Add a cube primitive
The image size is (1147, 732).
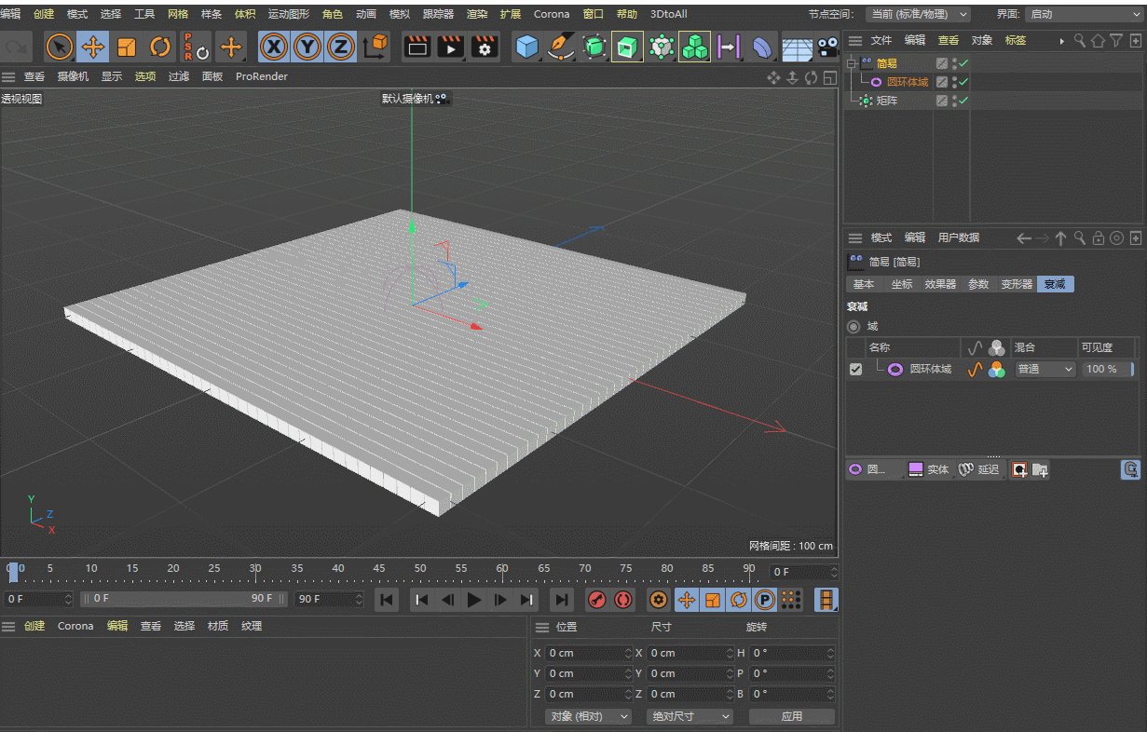click(x=527, y=47)
